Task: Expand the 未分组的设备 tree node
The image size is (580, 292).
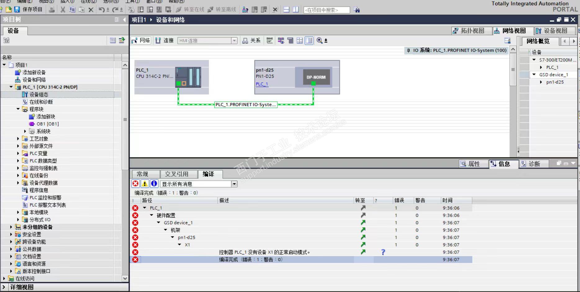Action: point(11,227)
